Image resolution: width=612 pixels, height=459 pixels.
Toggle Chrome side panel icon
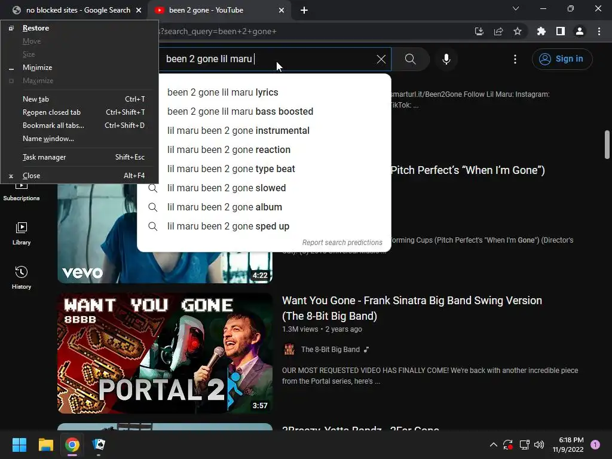(561, 31)
